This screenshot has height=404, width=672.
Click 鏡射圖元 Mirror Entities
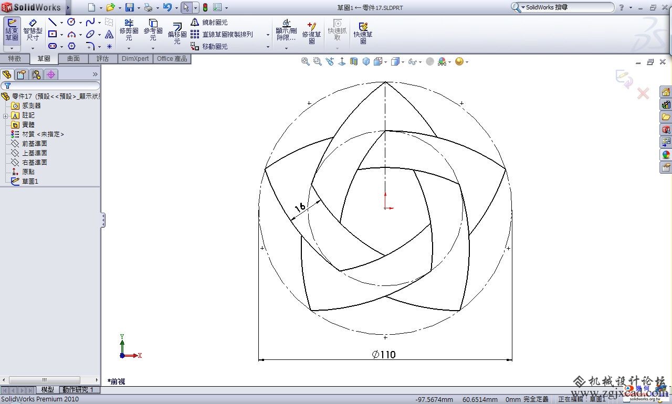[209, 22]
